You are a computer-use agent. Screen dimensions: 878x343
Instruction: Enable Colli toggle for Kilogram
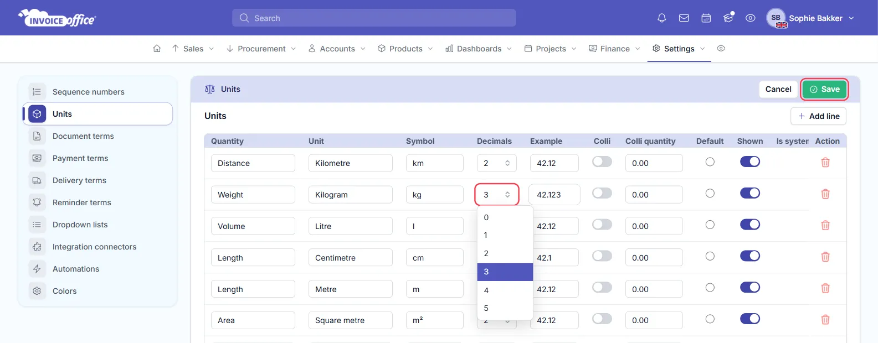(x=602, y=193)
